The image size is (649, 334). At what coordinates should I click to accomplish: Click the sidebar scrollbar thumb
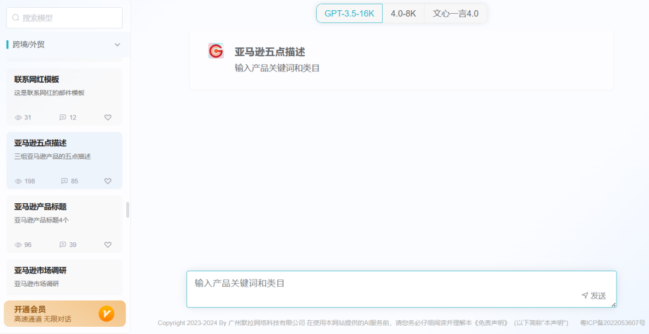pos(127,210)
